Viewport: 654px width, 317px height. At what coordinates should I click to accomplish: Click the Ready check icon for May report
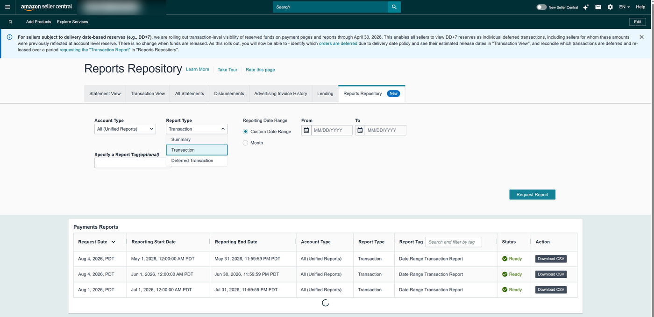505,259
